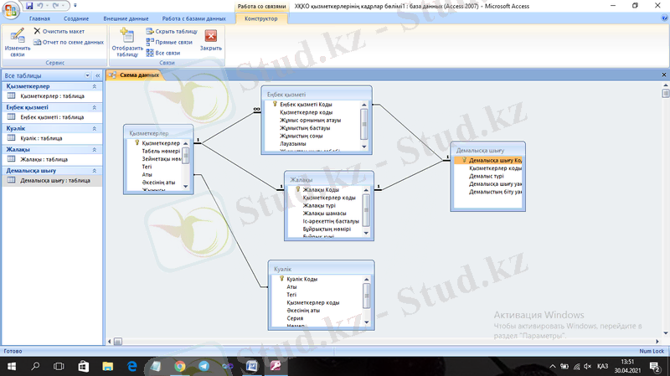
Task: Collapse the Қызметкерлер group in the navigation pane
Action: pyautogui.click(x=94, y=86)
